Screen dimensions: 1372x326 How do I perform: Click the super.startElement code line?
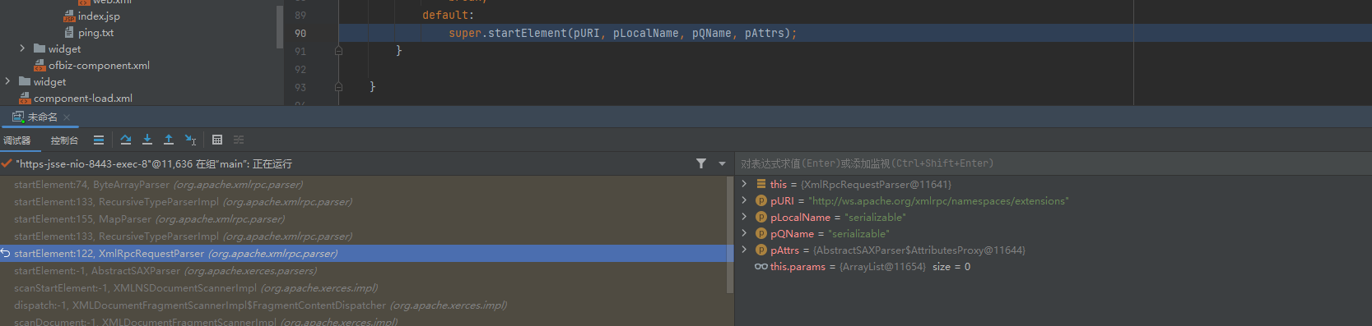point(622,33)
